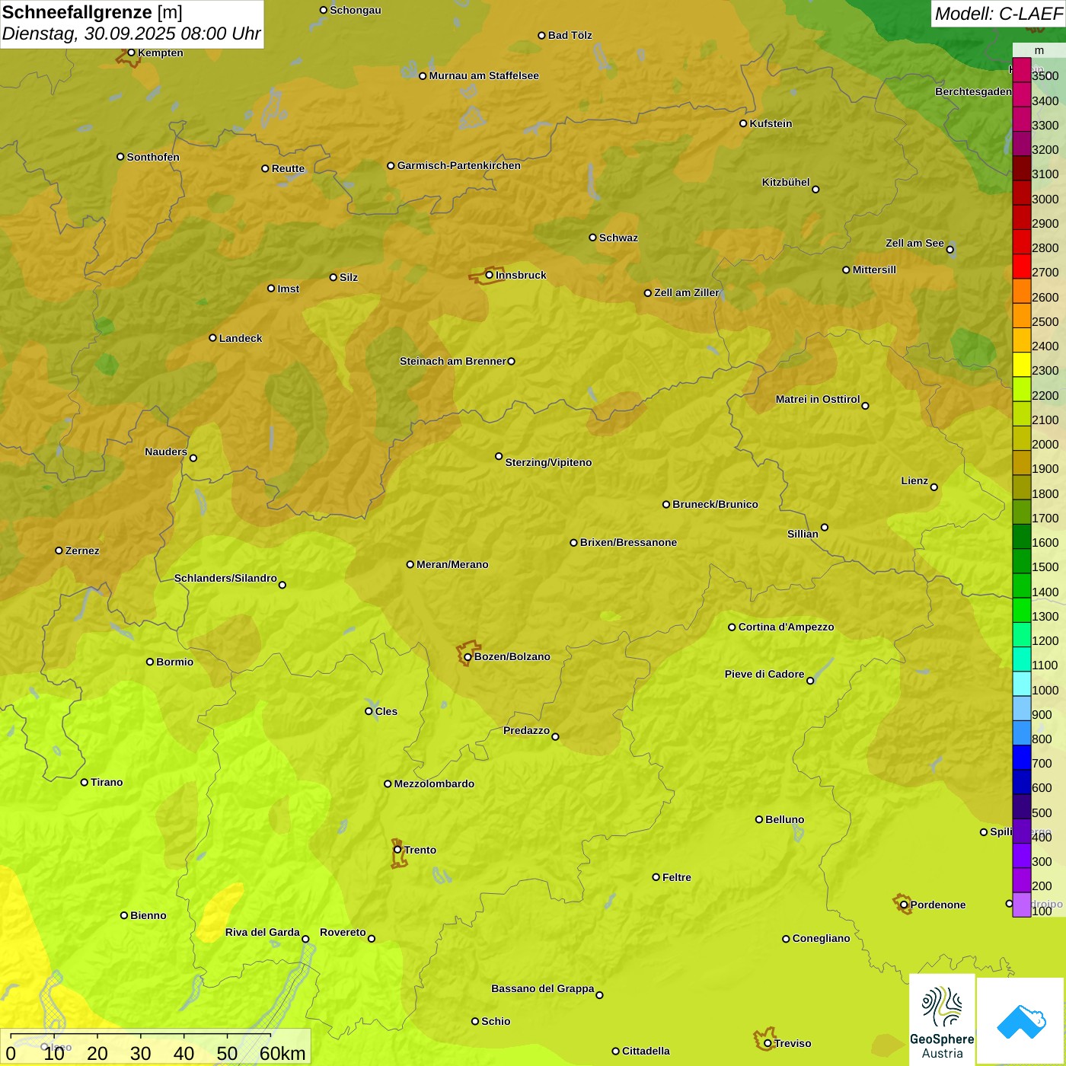Viewport: 1066px width, 1066px height.
Task: Click the Conegliano city label
Action: tap(821, 938)
